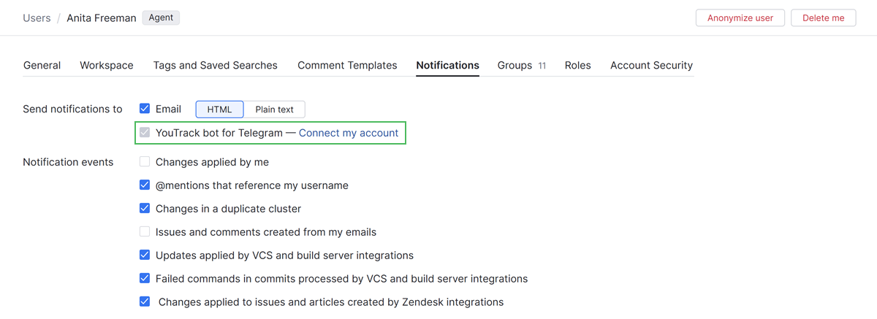
Task: Select HTML email format
Action: (x=219, y=109)
